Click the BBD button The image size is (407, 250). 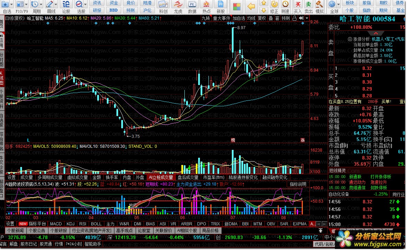pos(113,10)
